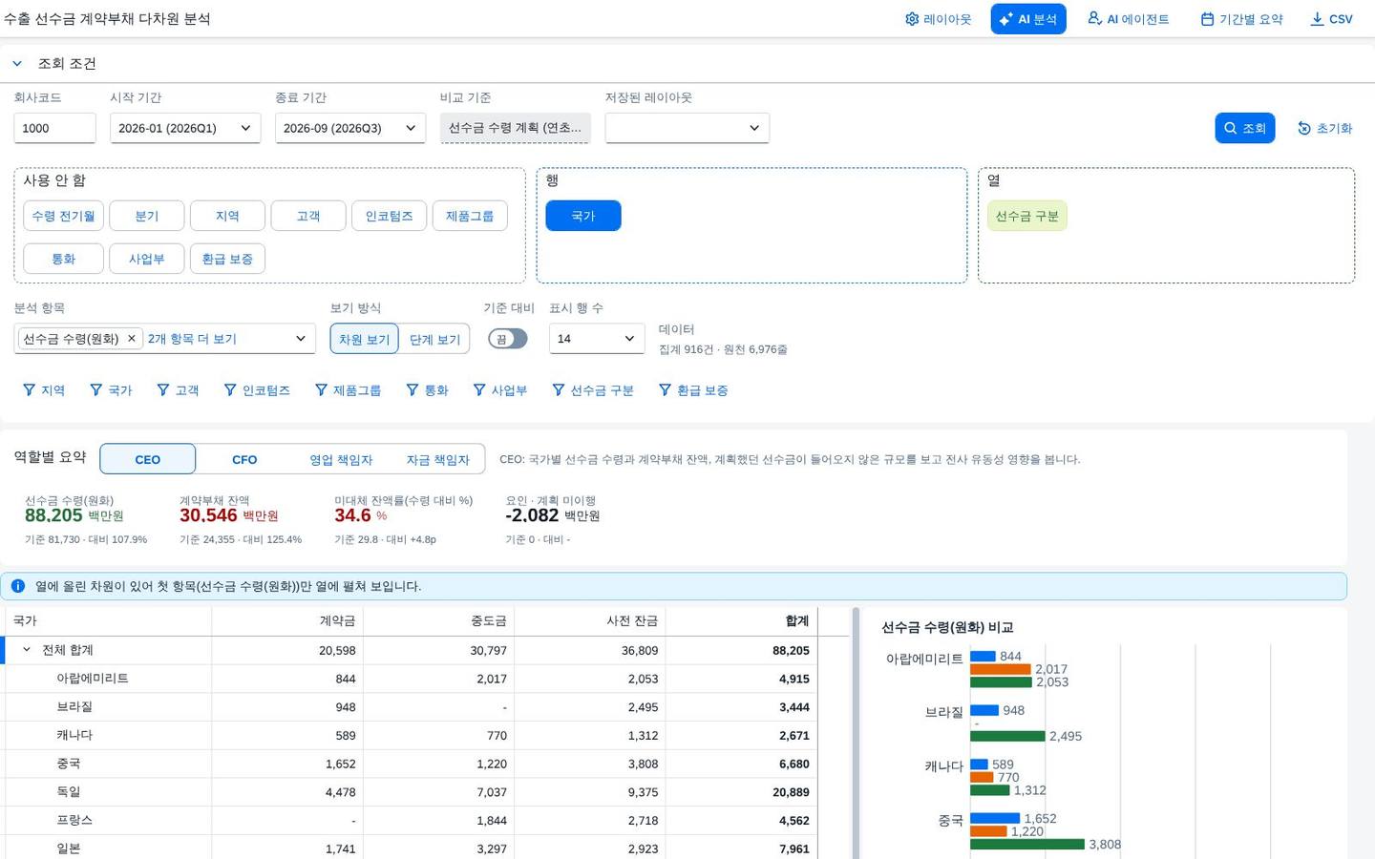The image size is (1375, 859).
Task: Toggle the 기준 대비 switch
Action: click(507, 339)
